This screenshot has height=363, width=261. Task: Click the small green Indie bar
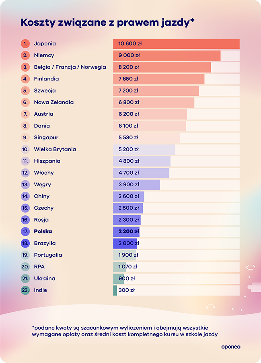click(x=115, y=290)
